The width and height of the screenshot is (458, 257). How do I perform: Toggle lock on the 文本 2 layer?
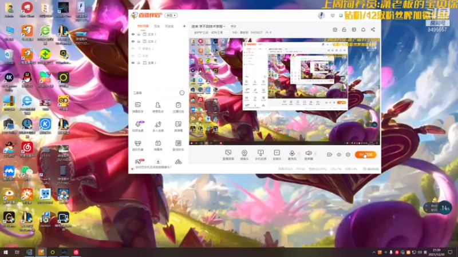tap(139, 41)
